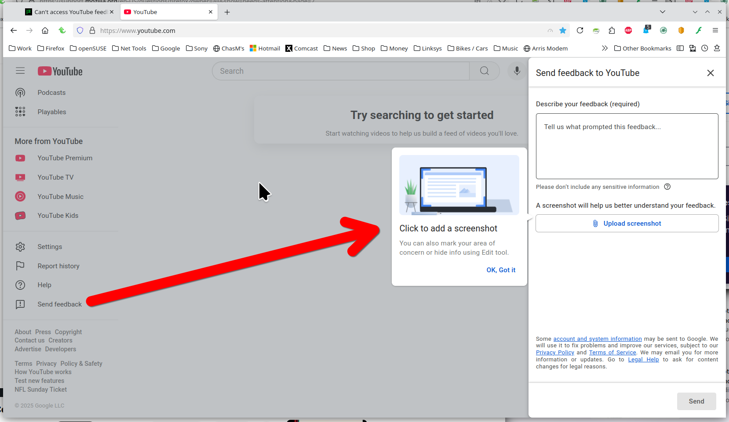The height and width of the screenshot is (422, 729).
Task: Open YouTube TV link
Action: tap(55, 177)
